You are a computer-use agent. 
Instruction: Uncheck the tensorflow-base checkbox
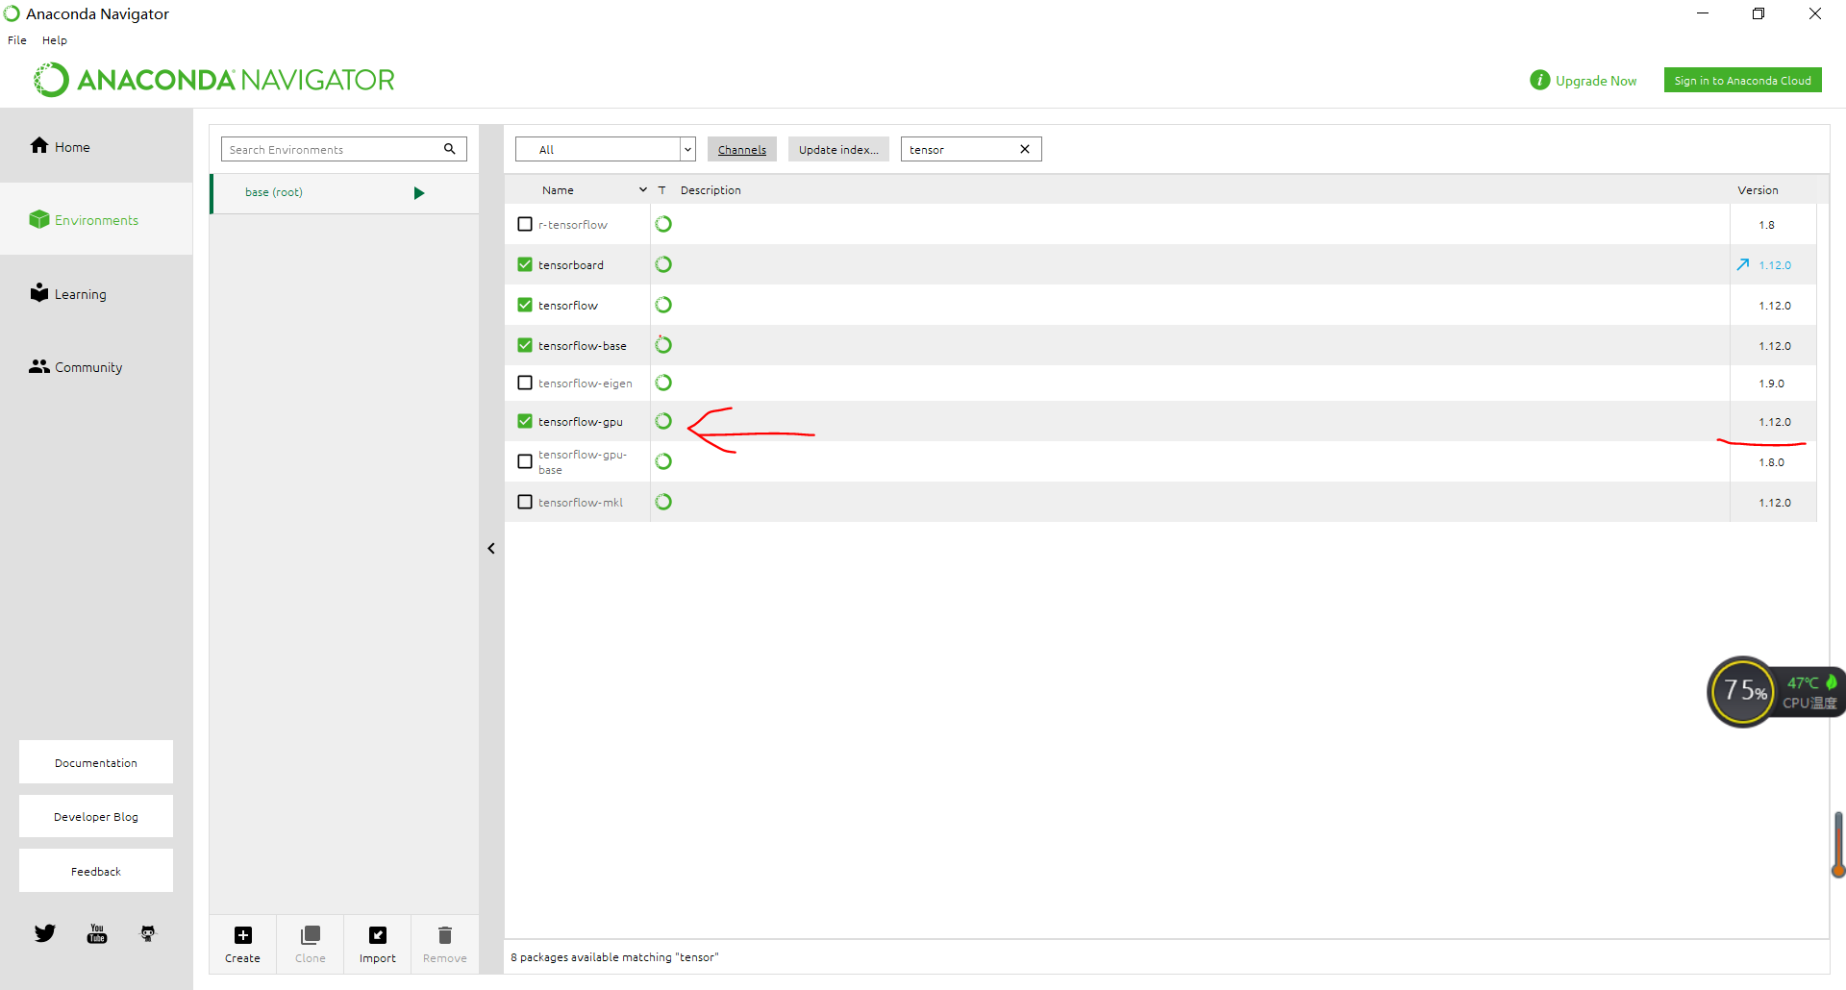(x=525, y=345)
